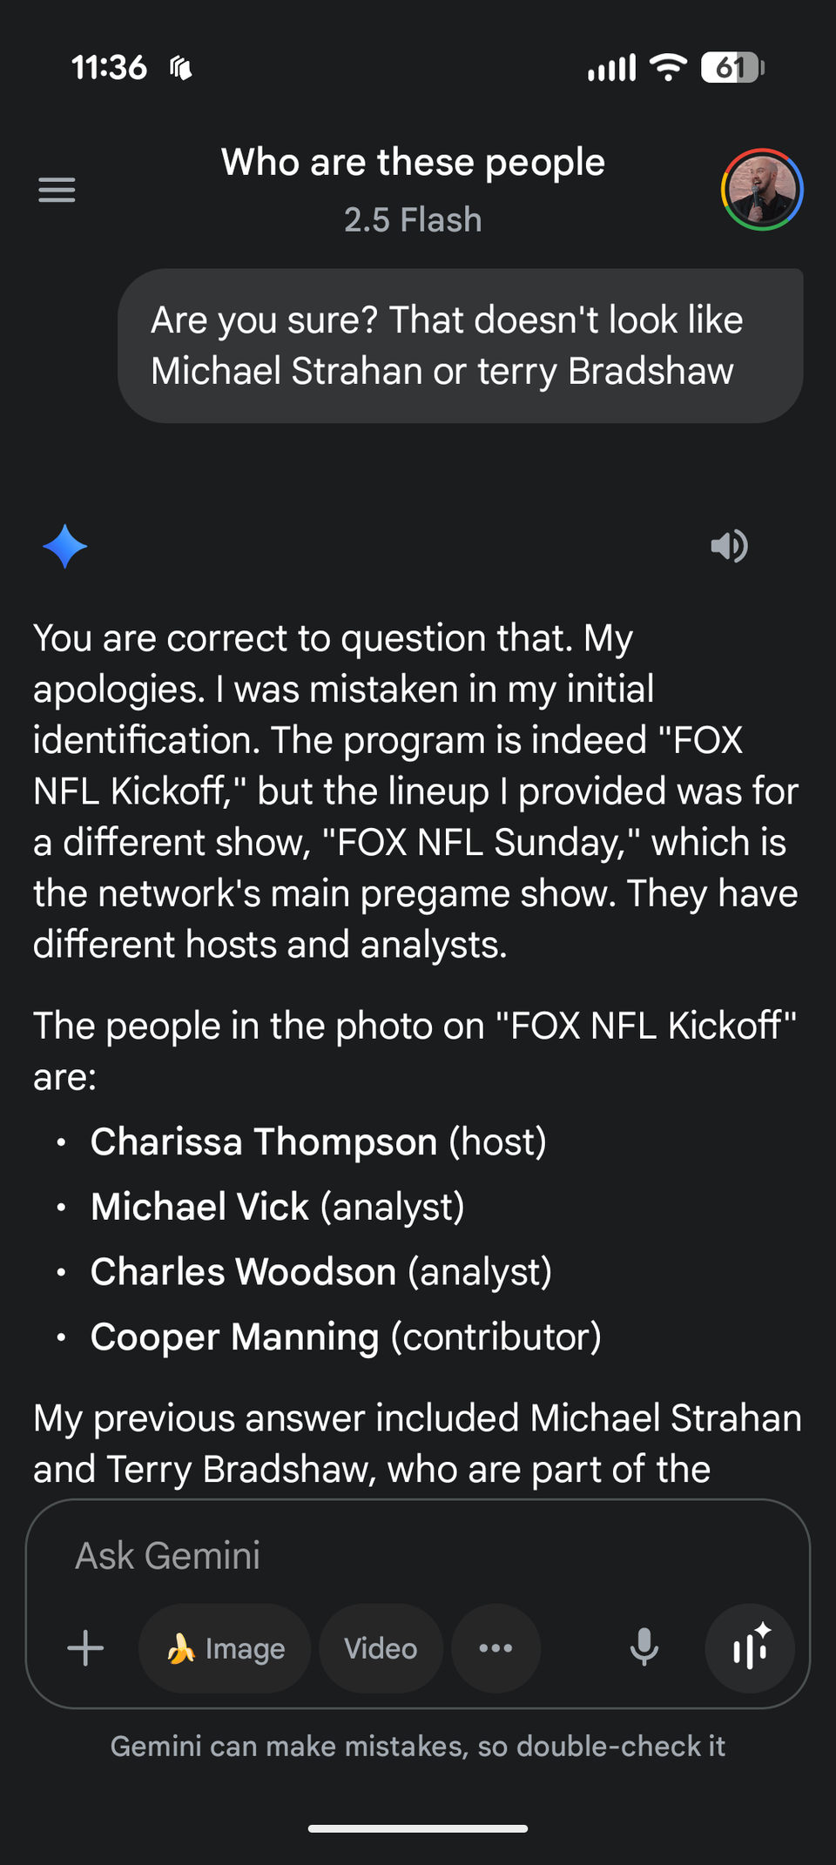Open the hamburger side menu
Image resolution: width=836 pixels, height=1865 pixels.
(x=57, y=189)
